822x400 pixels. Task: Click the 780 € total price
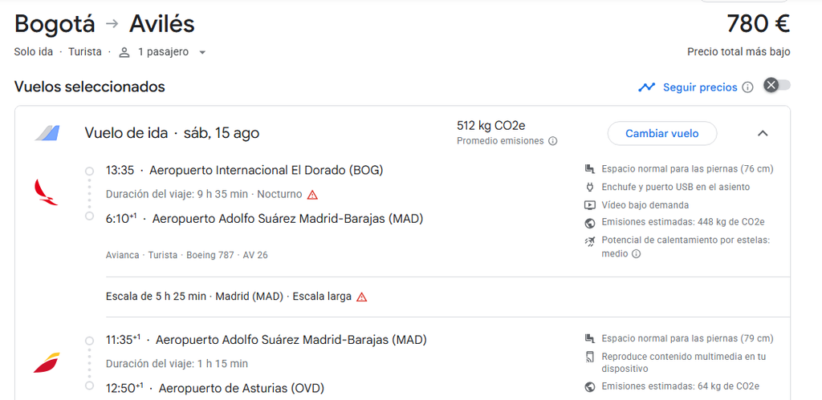(x=758, y=23)
